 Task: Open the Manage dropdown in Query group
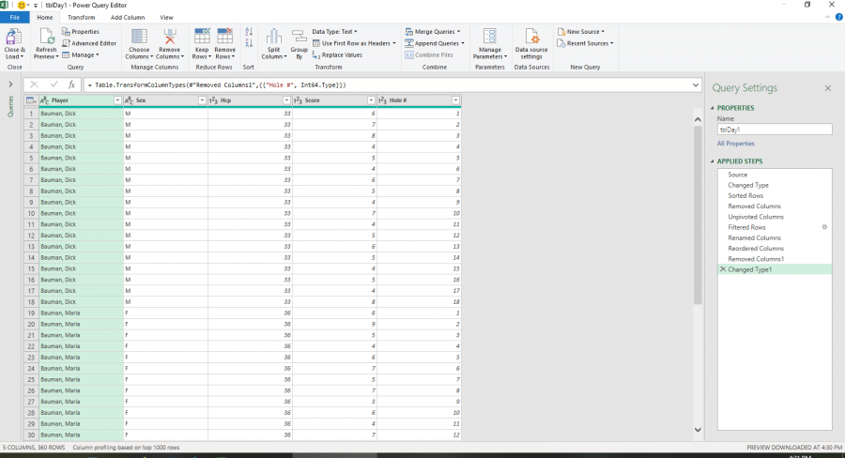81,55
